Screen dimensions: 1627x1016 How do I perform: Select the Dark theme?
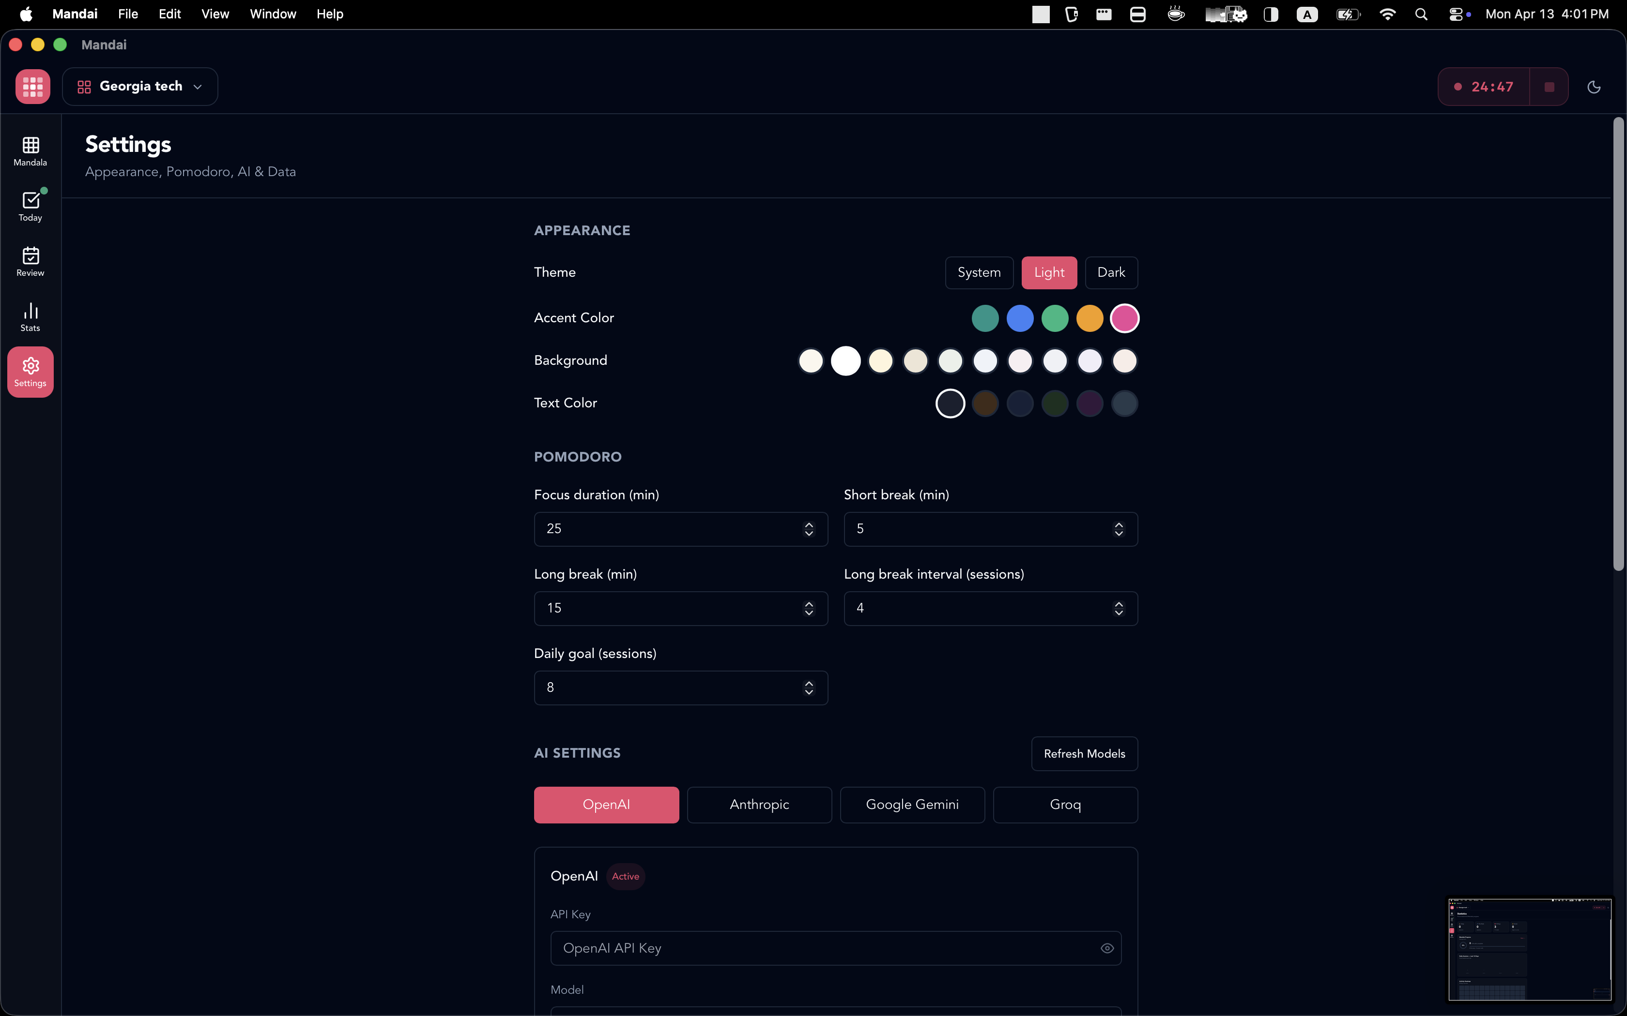coord(1111,272)
